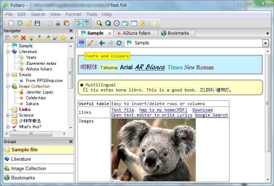This screenshot has height=186, width=274.
Task: Click the Navigator horizontal scrollbar thumb
Action: pyautogui.click(x=31, y=134)
